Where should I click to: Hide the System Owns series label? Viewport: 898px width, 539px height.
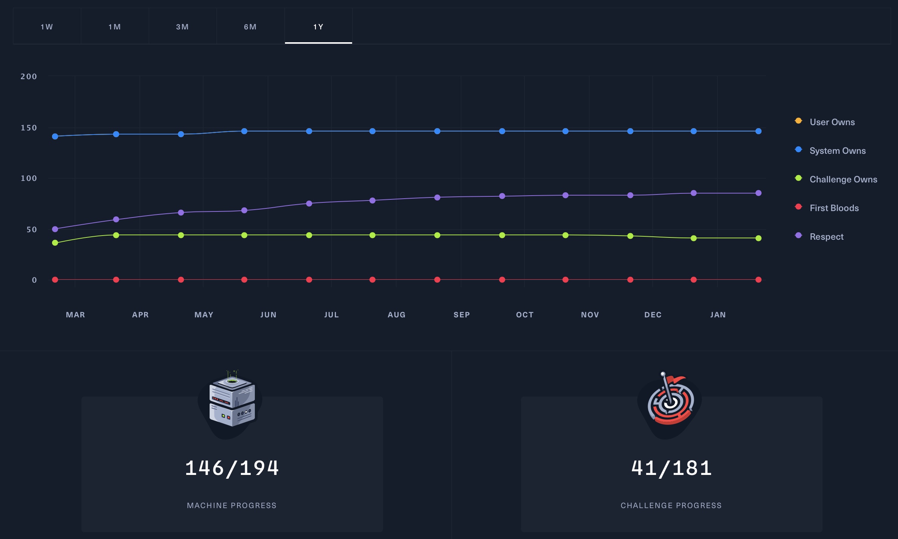point(837,151)
